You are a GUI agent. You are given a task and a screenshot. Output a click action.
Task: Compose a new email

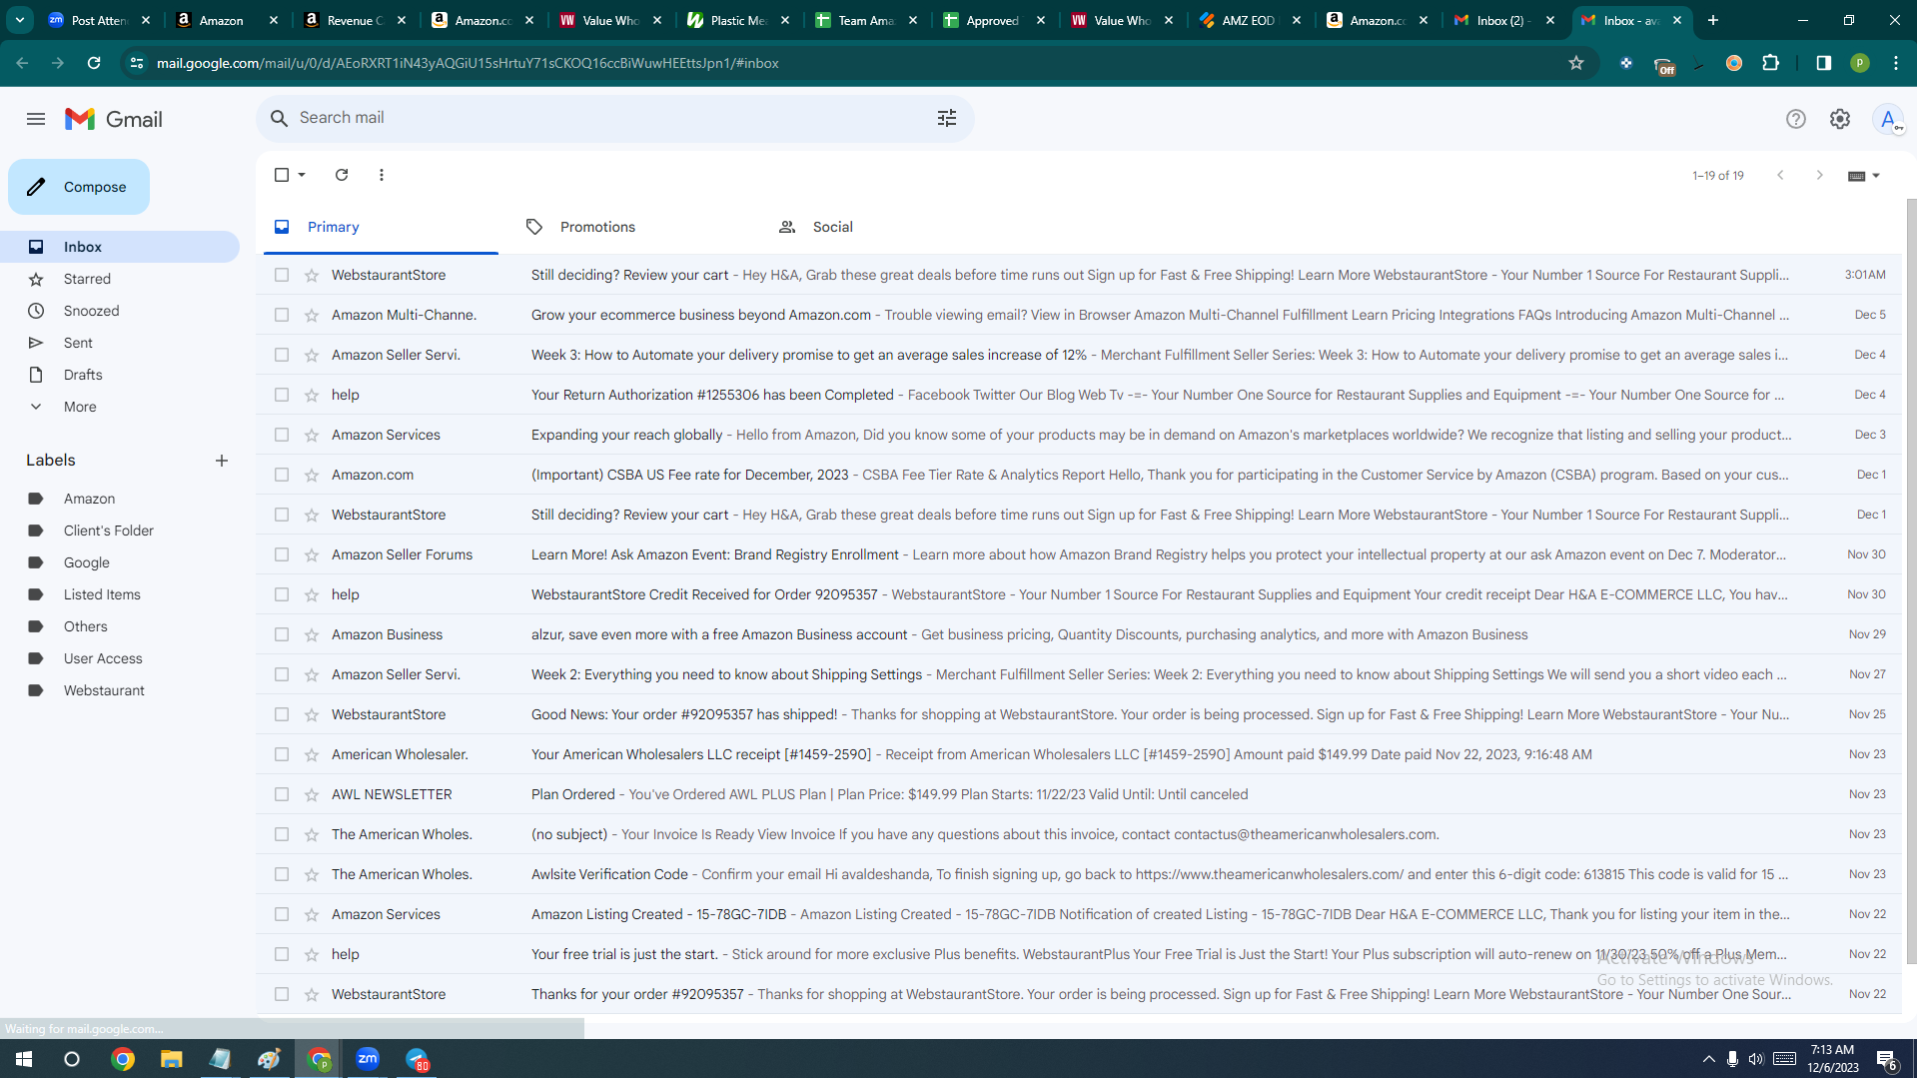point(79,187)
